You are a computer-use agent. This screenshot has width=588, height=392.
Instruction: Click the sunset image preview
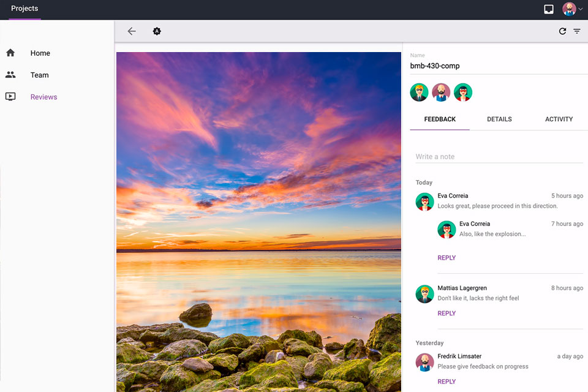pyautogui.click(x=258, y=222)
